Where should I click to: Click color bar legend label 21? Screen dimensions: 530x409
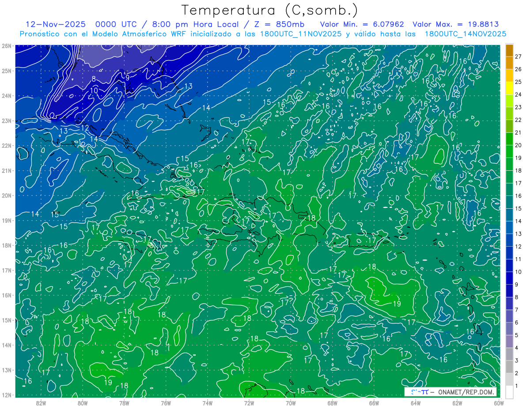[x=518, y=133]
